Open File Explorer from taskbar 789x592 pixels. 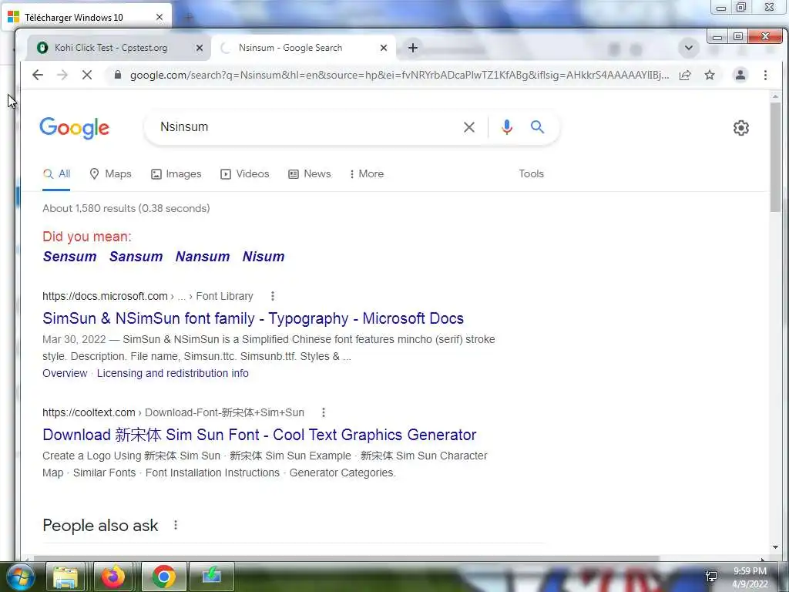tap(65, 577)
